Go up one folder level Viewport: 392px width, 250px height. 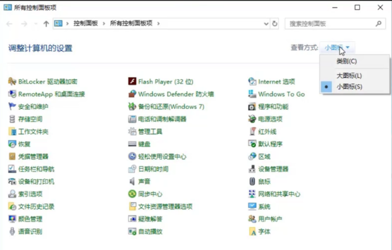pyautogui.click(x=46, y=24)
